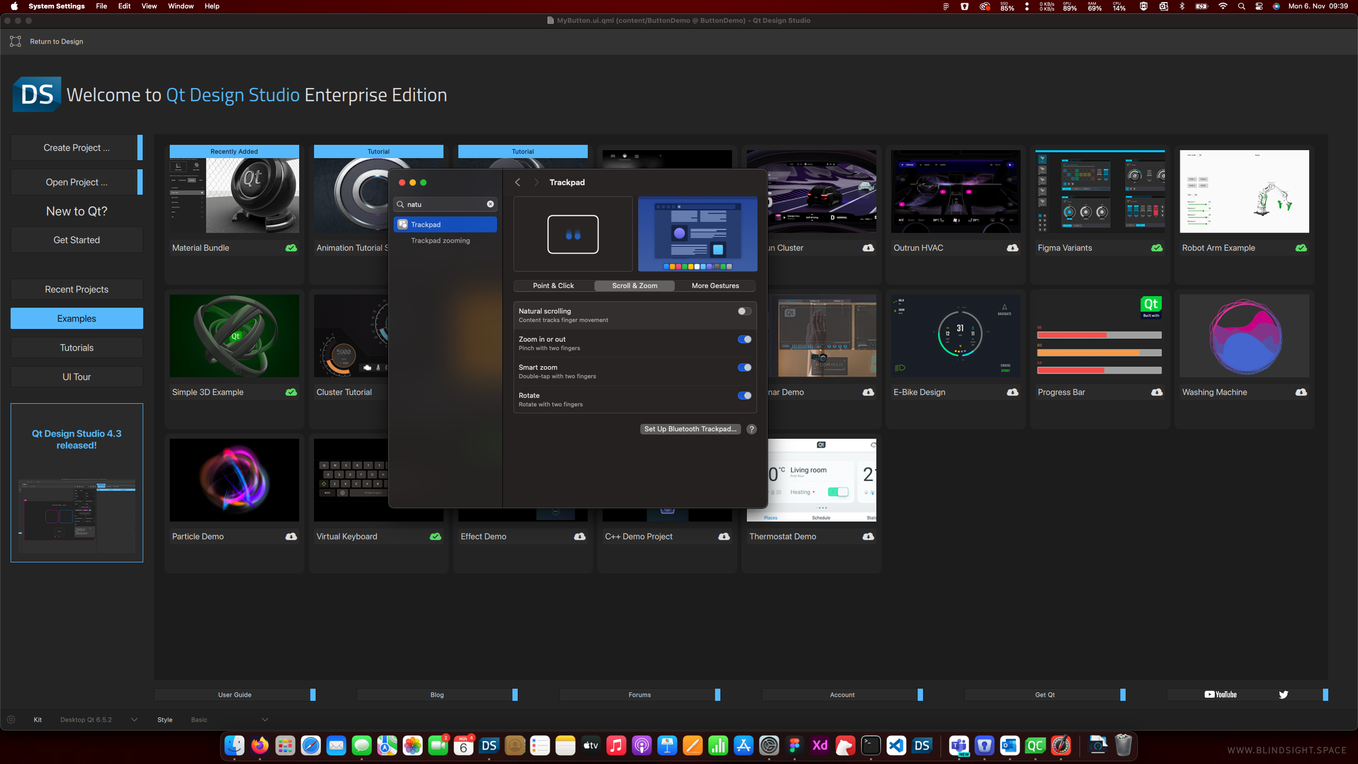Open Adobe XD from the Dock
1358x764 pixels.
(820, 745)
